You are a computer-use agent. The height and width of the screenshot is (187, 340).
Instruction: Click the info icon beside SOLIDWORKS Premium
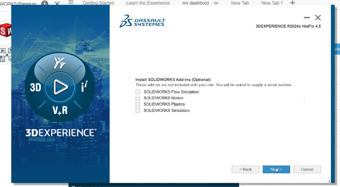pyautogui.click(x=45, y=3)
